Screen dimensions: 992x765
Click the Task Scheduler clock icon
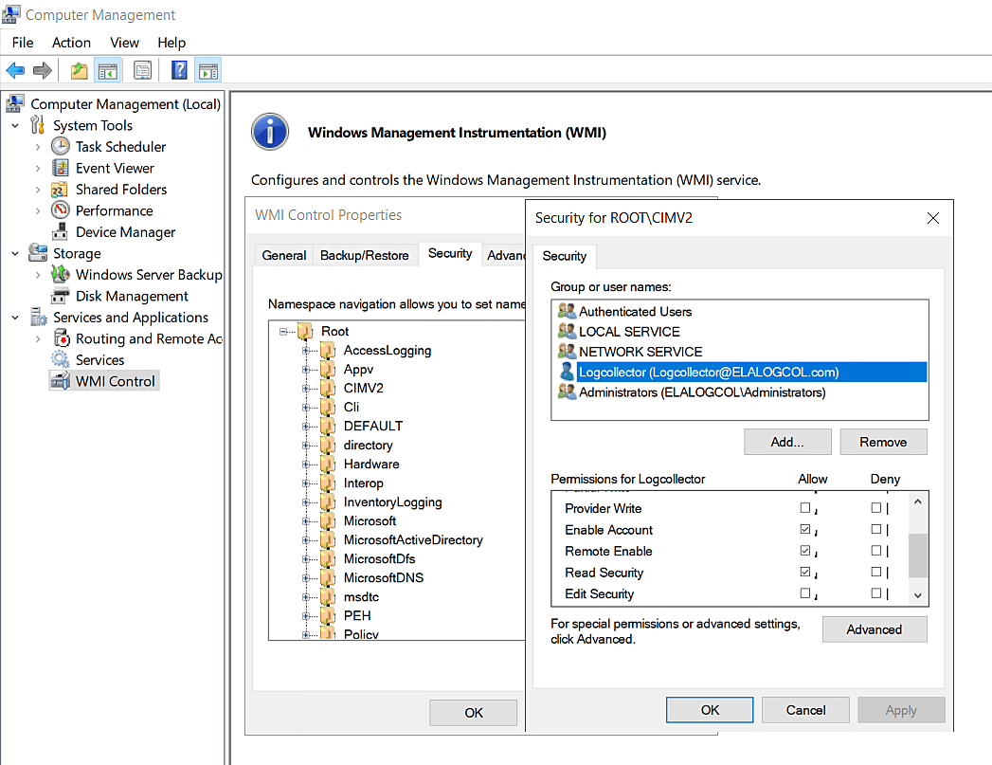[60, 147]
